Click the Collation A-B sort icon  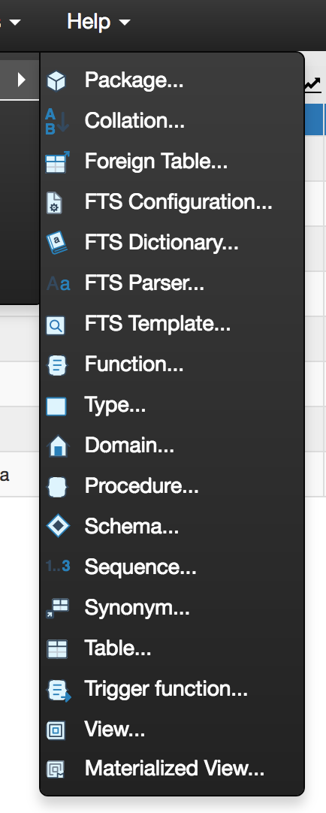(x=56, y=121)
